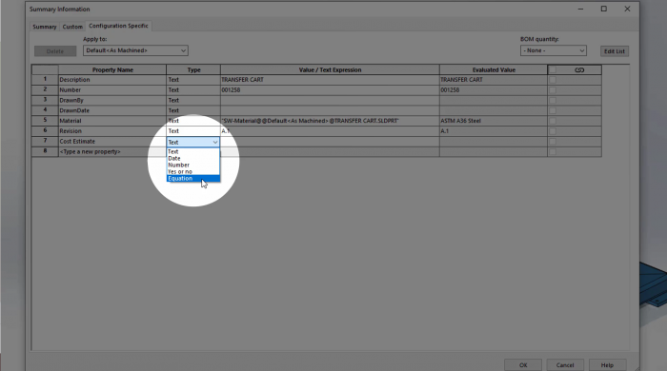The image size is (667, 371).
Task: Collapse the Cost Estimate type combo box
Action: 214,142
